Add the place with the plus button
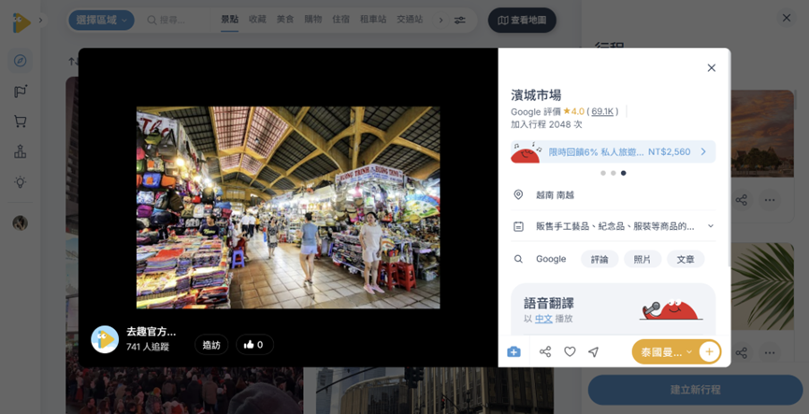The height and width of the screenshot is (414, 809). (710, 351)
